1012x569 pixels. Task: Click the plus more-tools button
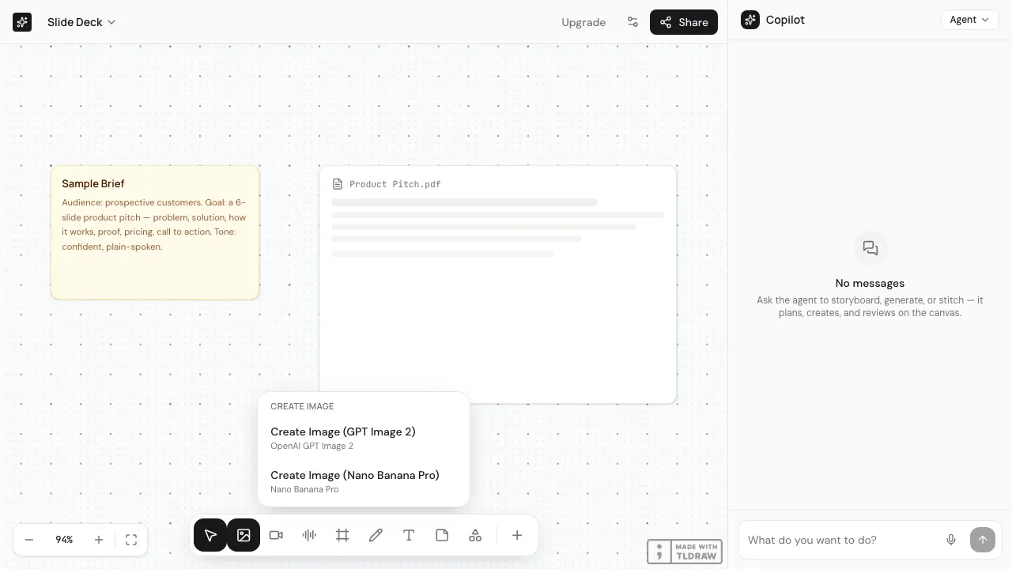[517, 535]
